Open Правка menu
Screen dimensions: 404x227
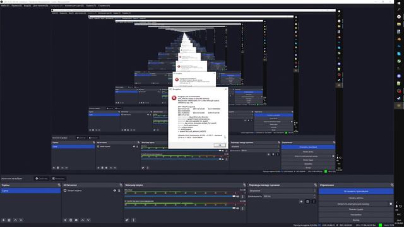(x=16, y=6)
